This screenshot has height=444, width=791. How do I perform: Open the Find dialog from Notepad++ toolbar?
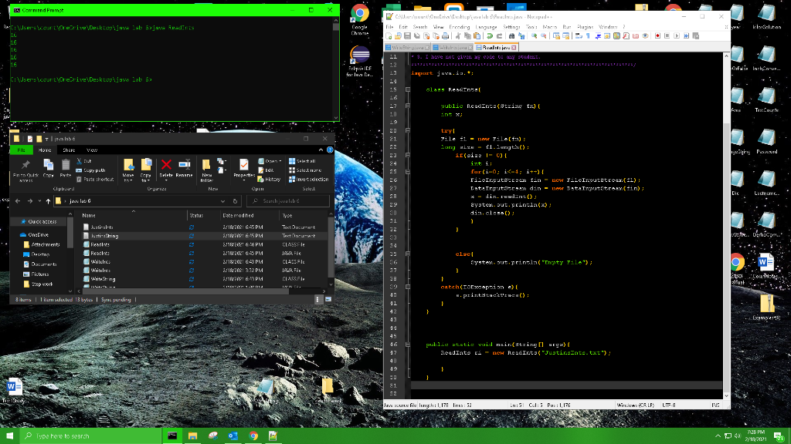[511, 34]
